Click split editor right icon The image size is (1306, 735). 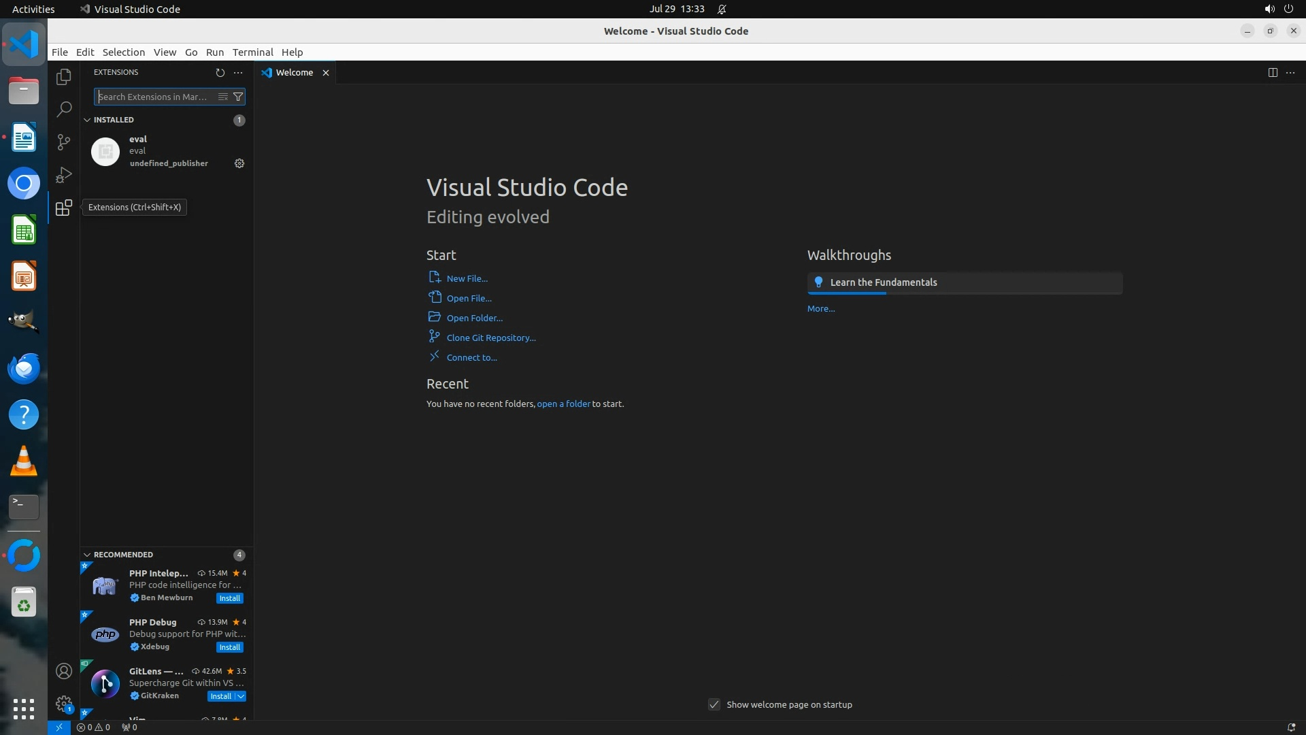1272,72
